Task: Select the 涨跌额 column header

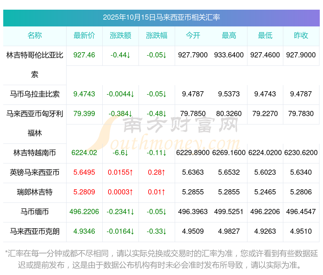Action: coord(120,35)
